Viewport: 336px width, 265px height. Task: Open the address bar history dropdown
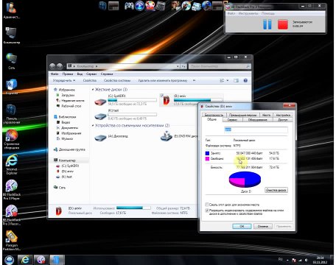click(178, 66)
